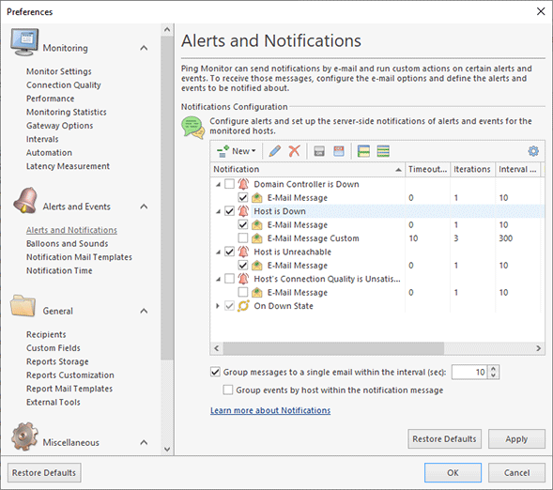Click the red X delete icon
553x490 pixels.
point(294,151)
